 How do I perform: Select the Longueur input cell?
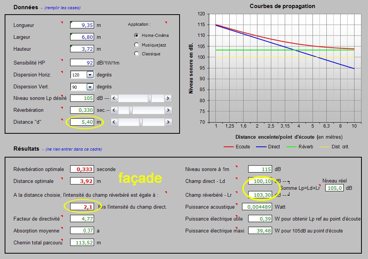(82, 25)
